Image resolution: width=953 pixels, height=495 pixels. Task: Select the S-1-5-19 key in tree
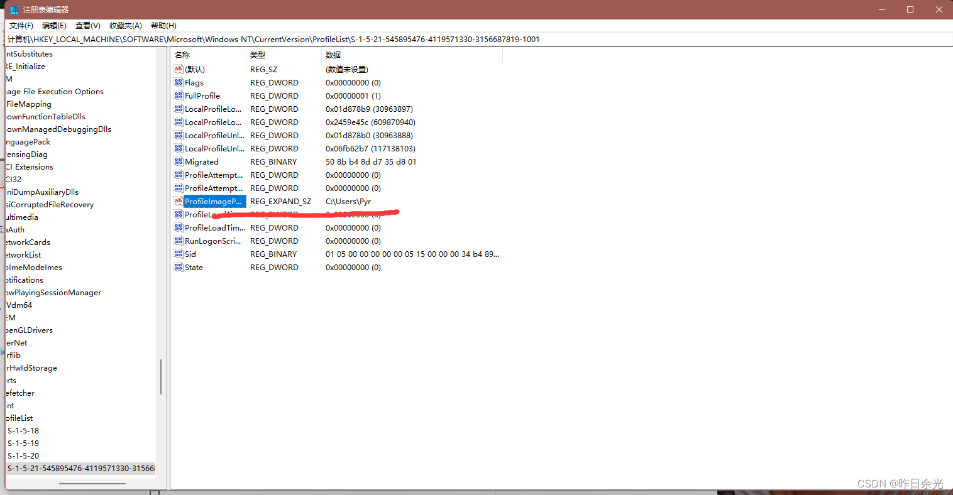coord(23,443)
